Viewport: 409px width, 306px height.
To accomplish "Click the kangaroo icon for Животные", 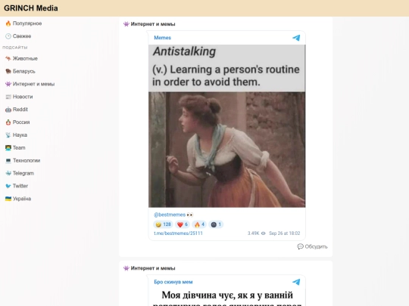I will (x=8, y=58).
